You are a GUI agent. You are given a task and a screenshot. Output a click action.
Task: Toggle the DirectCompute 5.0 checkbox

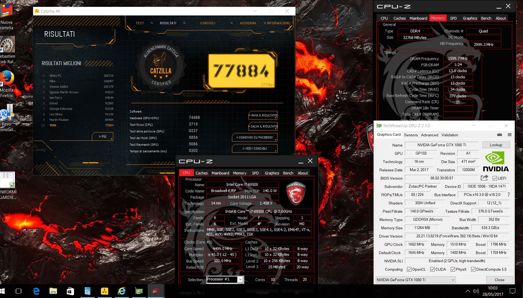[x=473, y=269]
